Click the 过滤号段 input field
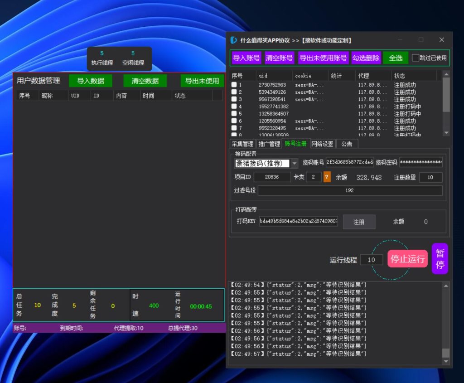Image resolution: width=464 pixels, height=383 pixels. [x=349, y=191]
